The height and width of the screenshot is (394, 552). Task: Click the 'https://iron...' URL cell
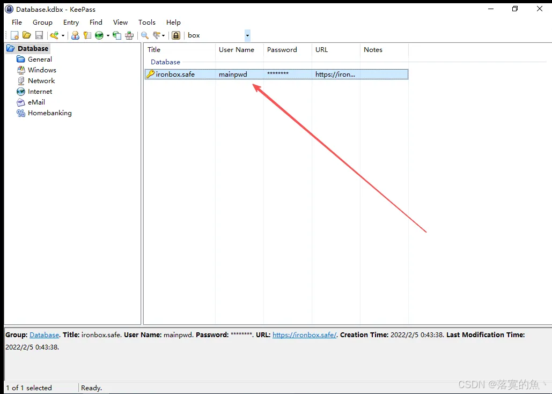point(335,74)
